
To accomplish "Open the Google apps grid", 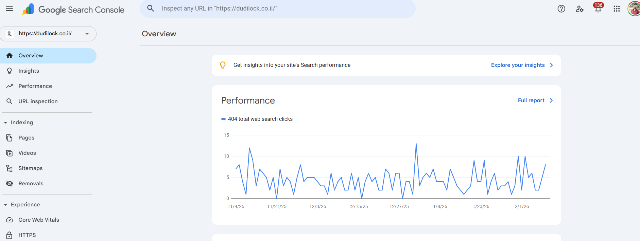I will [x=617, y=9].
